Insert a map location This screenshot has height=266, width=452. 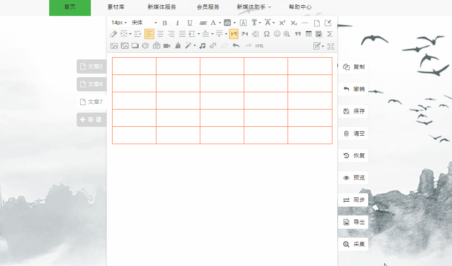[156, 46]
